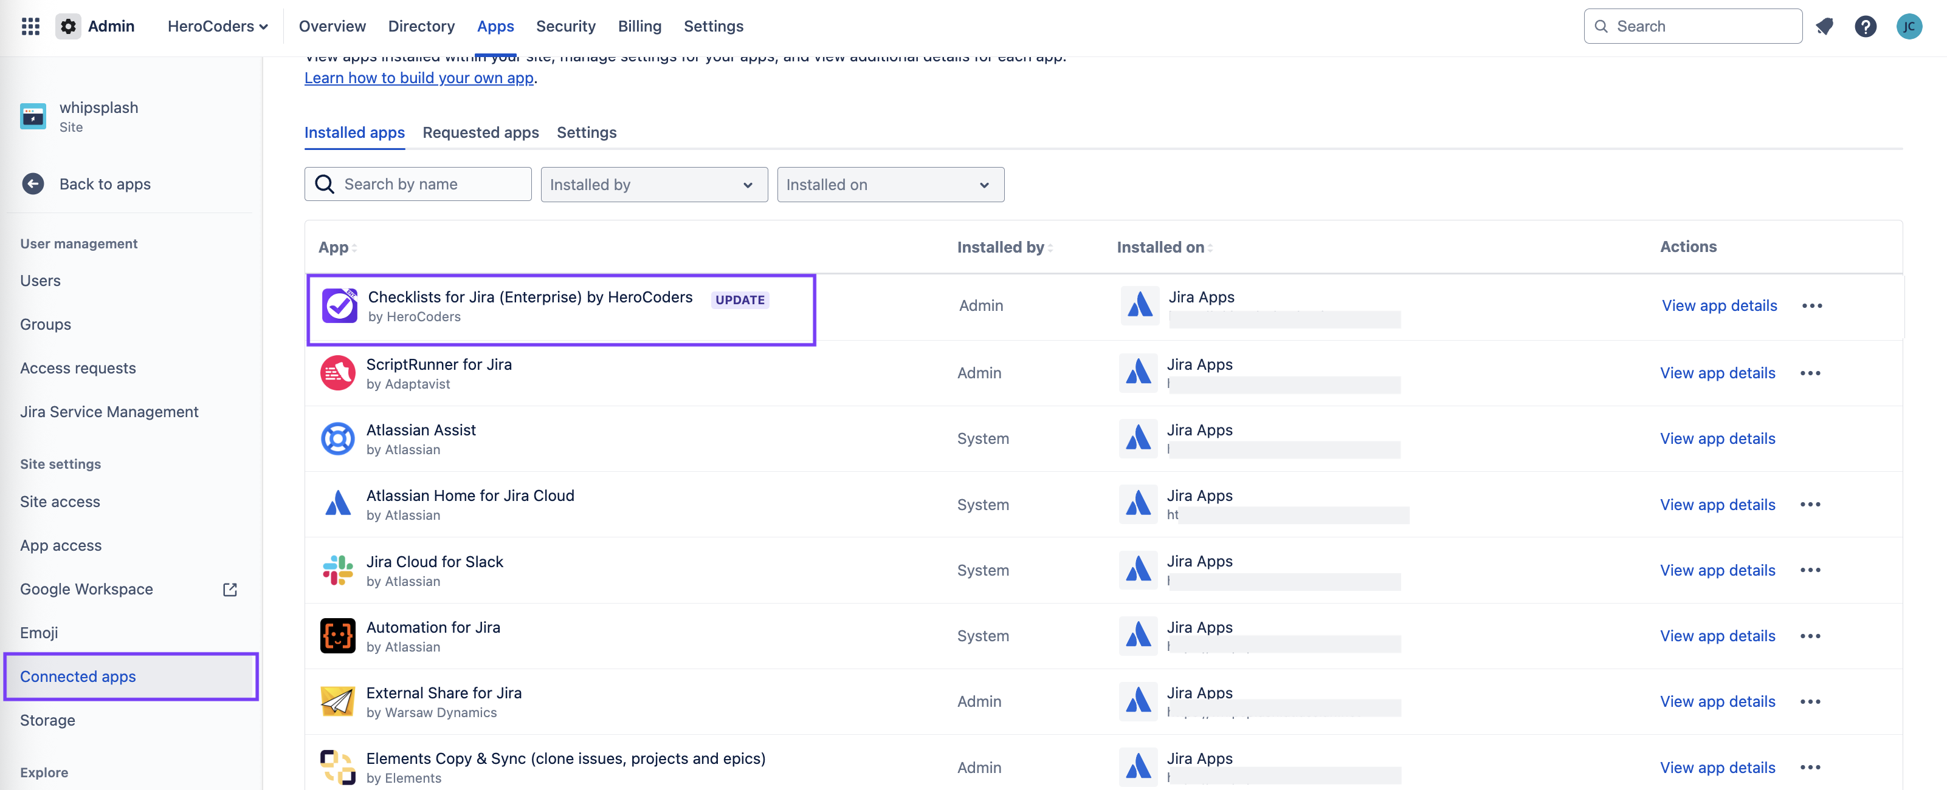Open the Elements Copy & Sync icon
The image size is (1947, 790).
click(x=337, y=766)
